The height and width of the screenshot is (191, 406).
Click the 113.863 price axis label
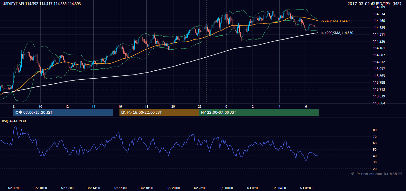click(379, 76)
